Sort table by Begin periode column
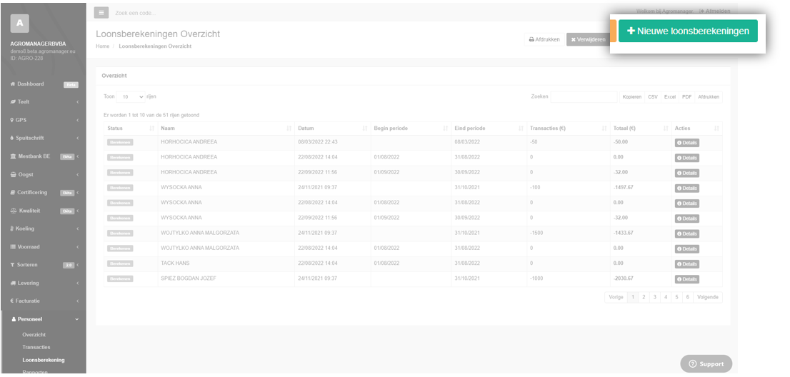This screenshot has width=790, height=377. [x=411, y=129]
